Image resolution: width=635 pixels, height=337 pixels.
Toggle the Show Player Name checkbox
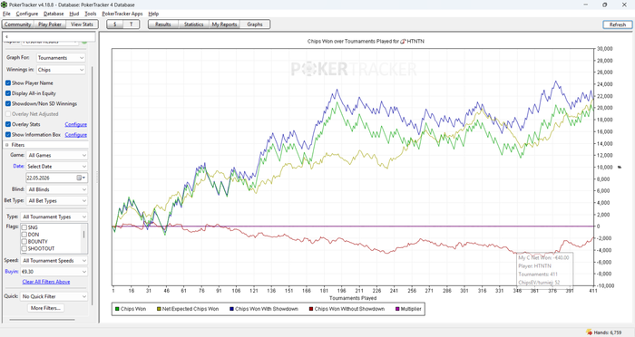pos(8,83)
